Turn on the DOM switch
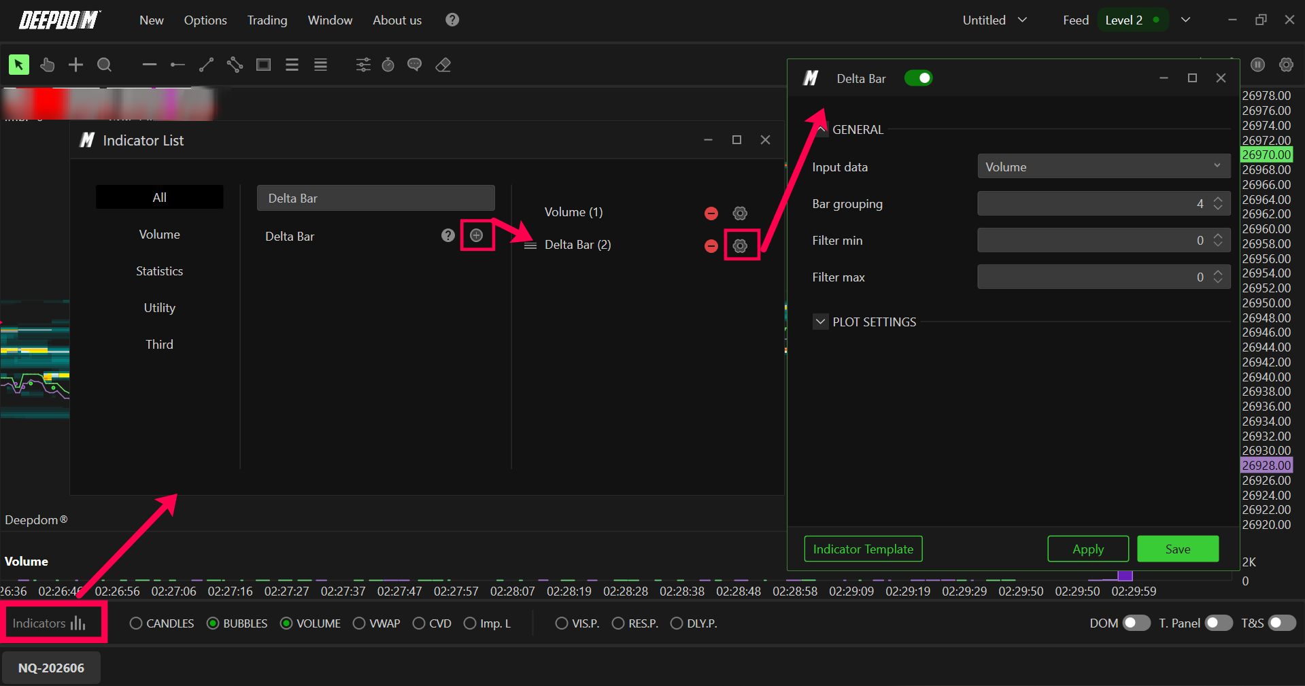The image size is (1305, 686). tap(1136, 623)
